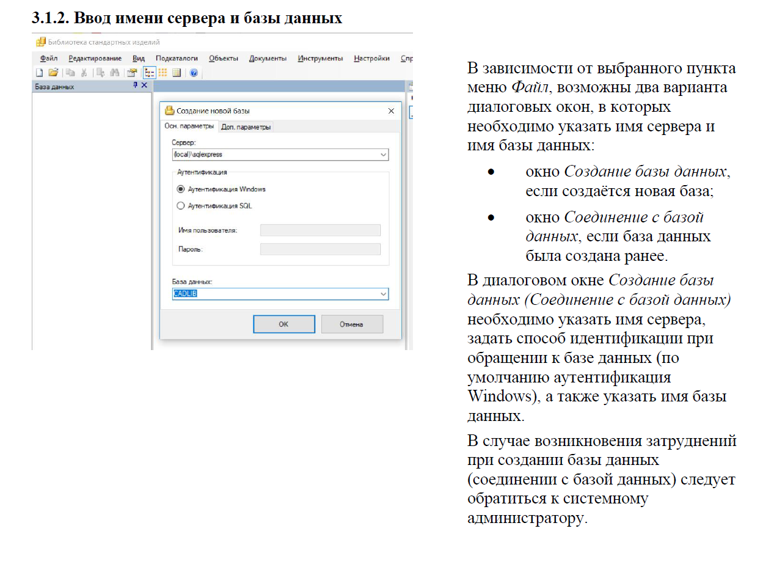Expand the CADLIB database combo box
The height and width of the screenshot is (578, 774).
(383, 294)
